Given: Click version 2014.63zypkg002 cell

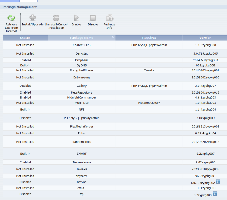Looking at the screenshot, I should (205, 60).
